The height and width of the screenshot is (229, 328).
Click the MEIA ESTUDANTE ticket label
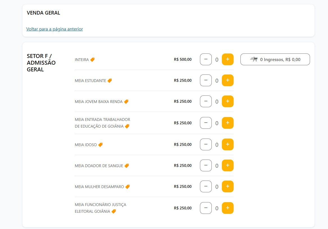tap(90, 81)
